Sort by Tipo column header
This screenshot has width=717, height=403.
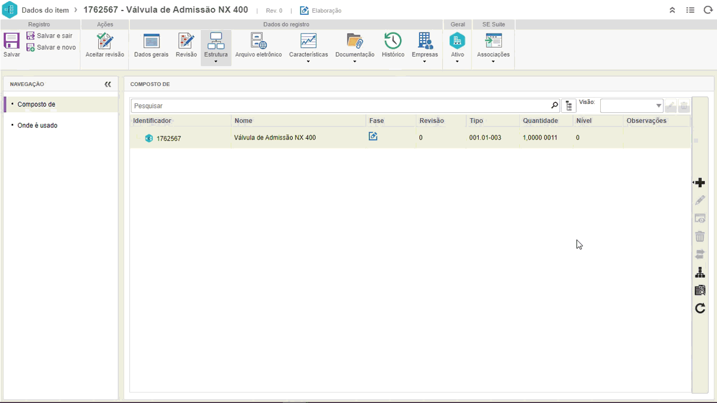click(476, 121)
